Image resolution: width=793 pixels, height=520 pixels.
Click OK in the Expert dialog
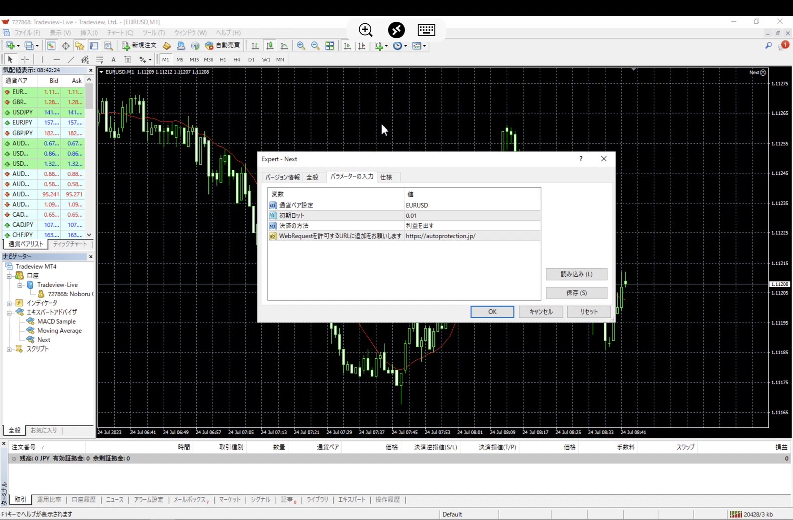point(492,312)
